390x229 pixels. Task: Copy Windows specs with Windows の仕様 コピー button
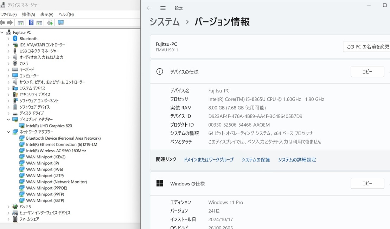tap(367, 184)
